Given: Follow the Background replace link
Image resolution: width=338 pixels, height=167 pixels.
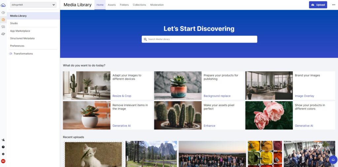Looking at the screenshot, I should pos(217,96).
